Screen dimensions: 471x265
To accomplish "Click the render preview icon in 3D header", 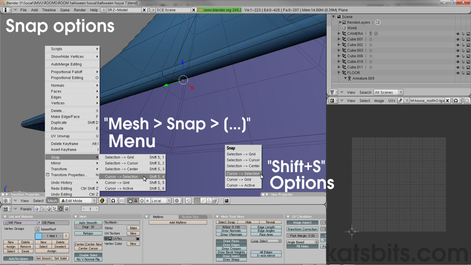I will point(226,201).
